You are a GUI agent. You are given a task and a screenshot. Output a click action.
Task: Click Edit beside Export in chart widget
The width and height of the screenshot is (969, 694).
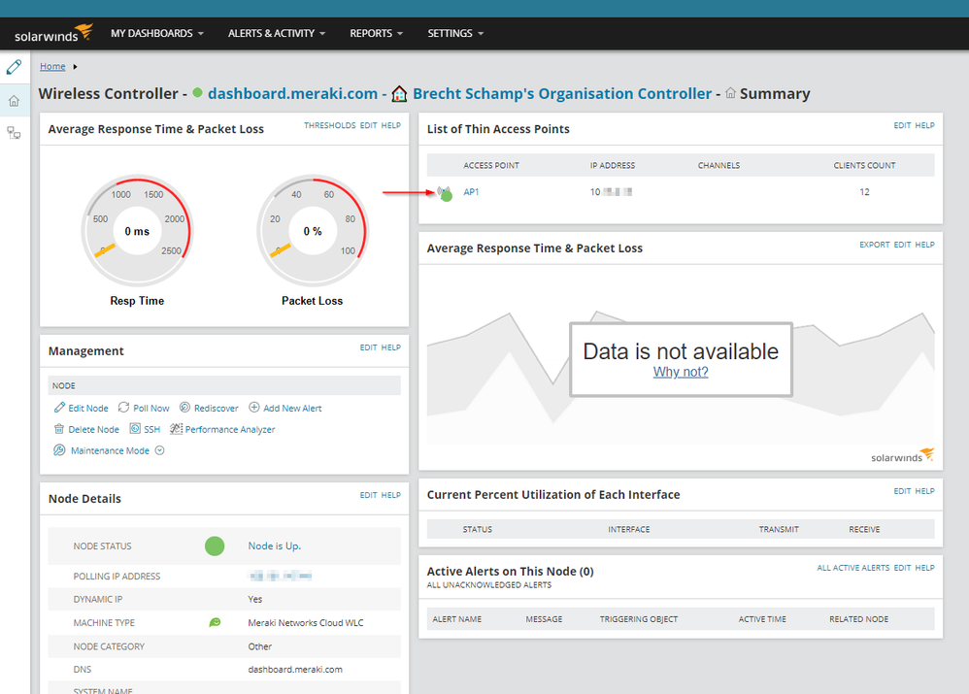[x=902, y=245]
